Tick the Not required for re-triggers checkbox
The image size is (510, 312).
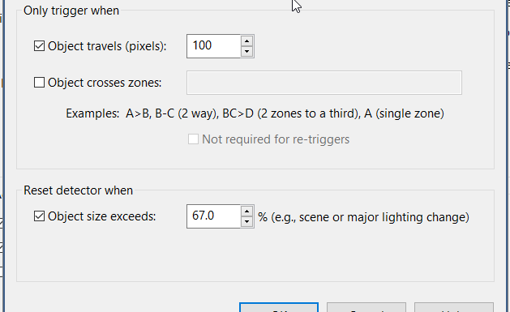click(193, 139)
